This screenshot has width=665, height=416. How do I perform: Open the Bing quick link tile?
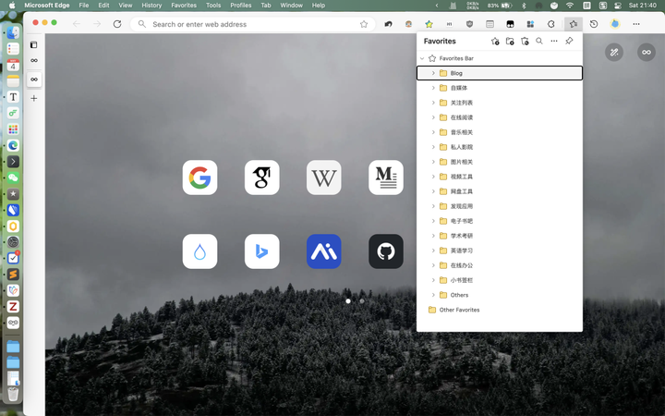coord(261,251)
